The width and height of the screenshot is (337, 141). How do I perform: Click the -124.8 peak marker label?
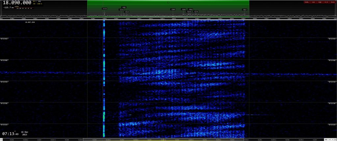pos(173,10)
